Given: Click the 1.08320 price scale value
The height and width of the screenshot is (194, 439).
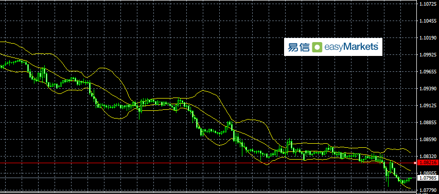Looking at the screenshot, I should [x=428, y=157].
